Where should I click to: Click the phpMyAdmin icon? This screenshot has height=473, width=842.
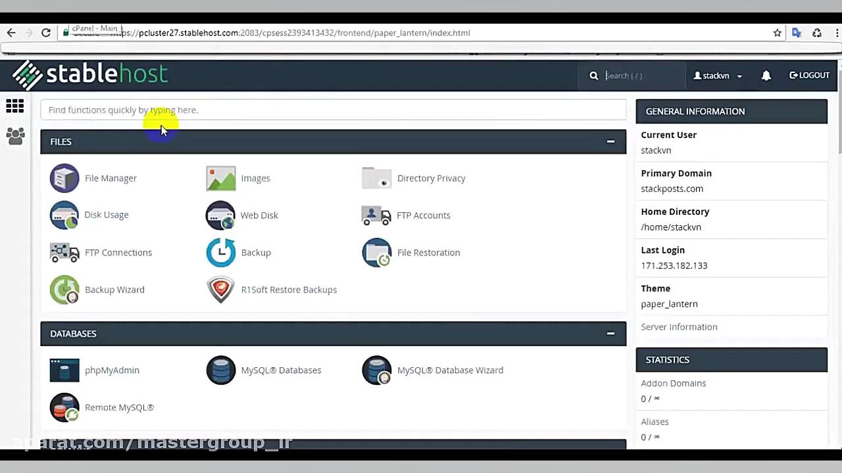click(64, 370)
